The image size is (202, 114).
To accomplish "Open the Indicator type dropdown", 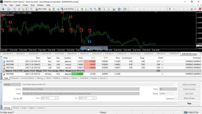I will coord(12,85).
